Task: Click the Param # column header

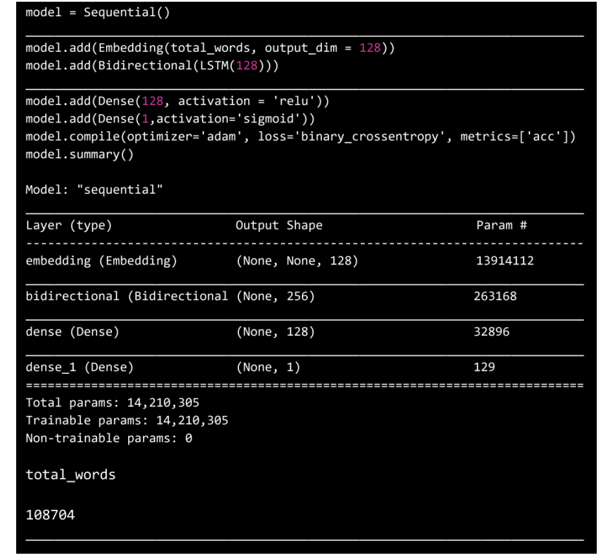Action: pos(500,226)
